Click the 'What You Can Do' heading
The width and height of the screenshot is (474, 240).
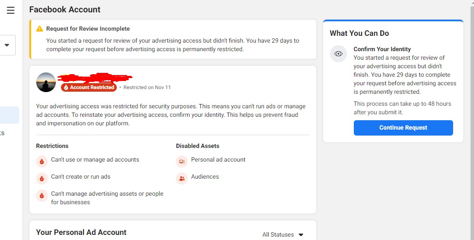359,33
